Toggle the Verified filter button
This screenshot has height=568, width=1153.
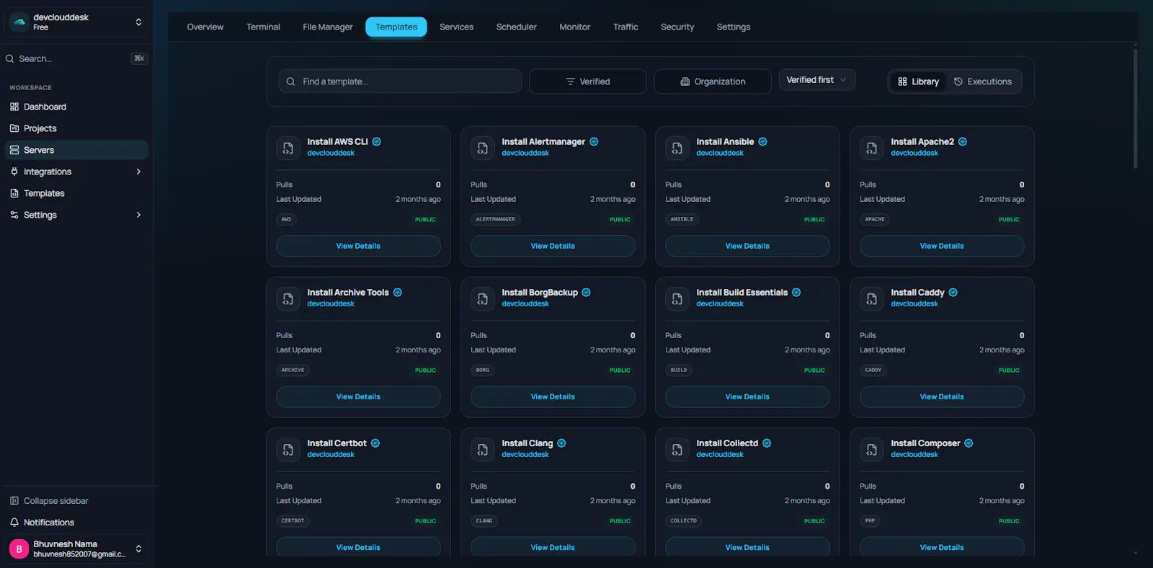click(587, 81)
